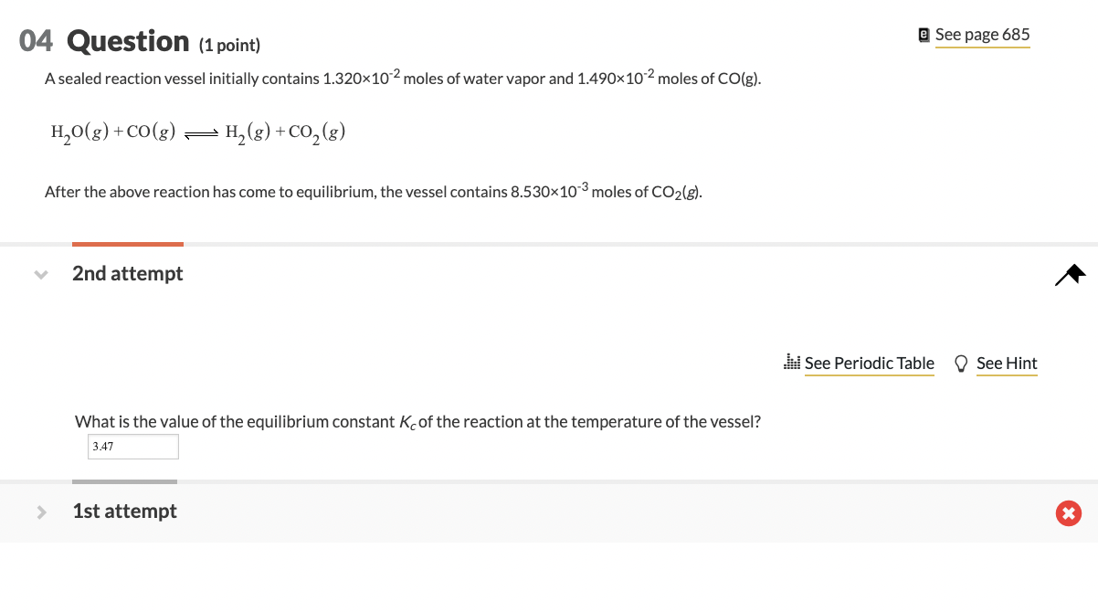Expand the 1st attempt section chevron

[40, 512]
